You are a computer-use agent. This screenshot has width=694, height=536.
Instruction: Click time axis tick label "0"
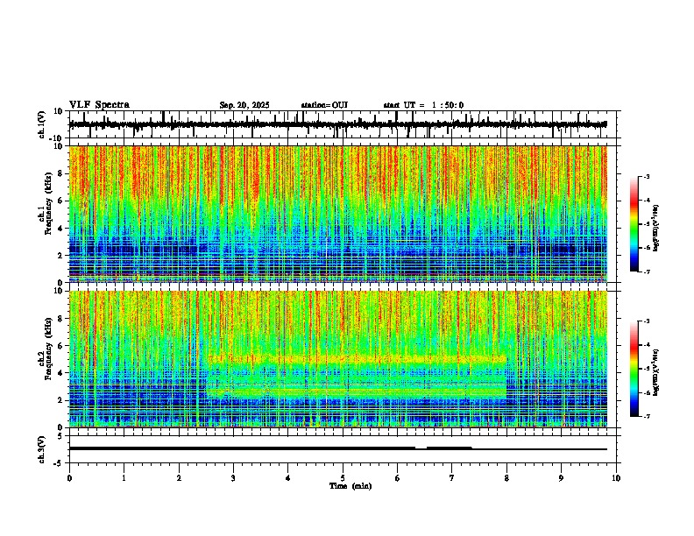[x=69, y=478]
